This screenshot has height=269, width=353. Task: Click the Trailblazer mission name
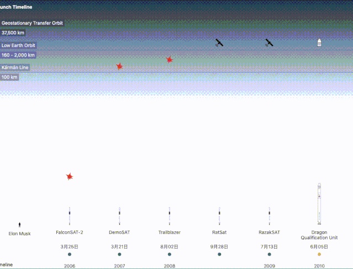coord(170,232)
